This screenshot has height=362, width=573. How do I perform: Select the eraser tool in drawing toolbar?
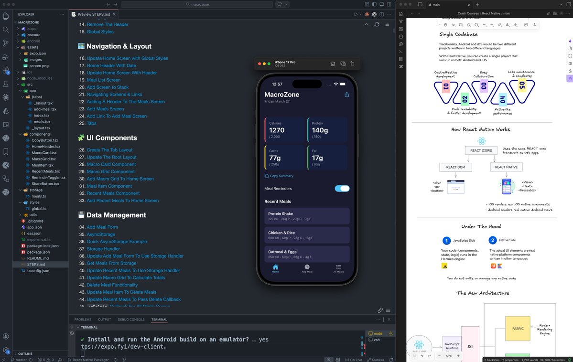[x=515, y=25]
